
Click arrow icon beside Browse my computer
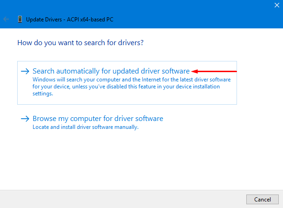point(25,119)
